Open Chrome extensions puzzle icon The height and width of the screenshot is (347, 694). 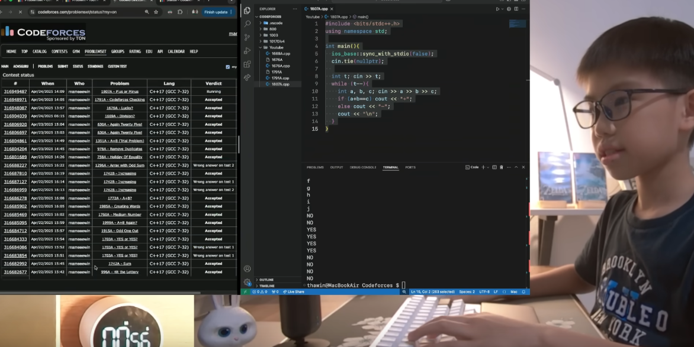[x=179, y=12]
